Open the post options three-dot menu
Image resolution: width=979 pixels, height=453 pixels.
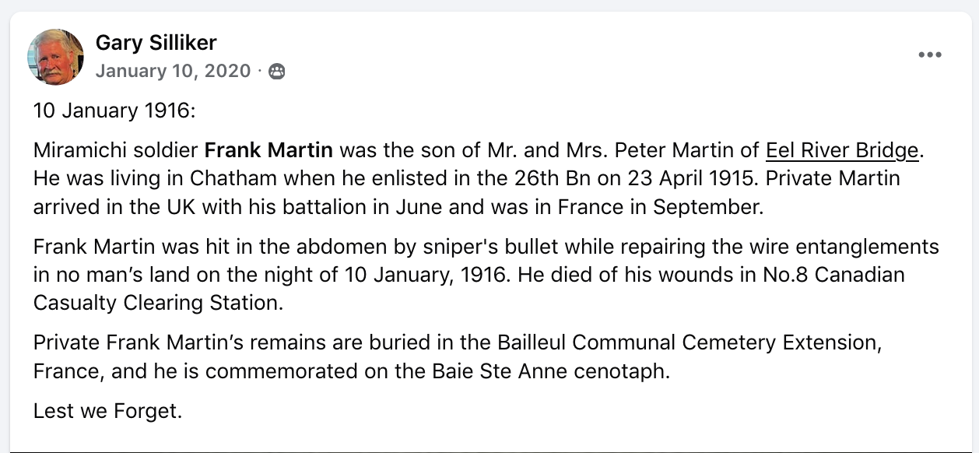pos(930,54)
